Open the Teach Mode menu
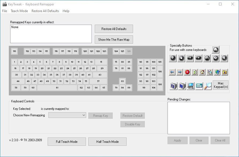239x157 pixels. pyautogui.click(x=19, y=11)
